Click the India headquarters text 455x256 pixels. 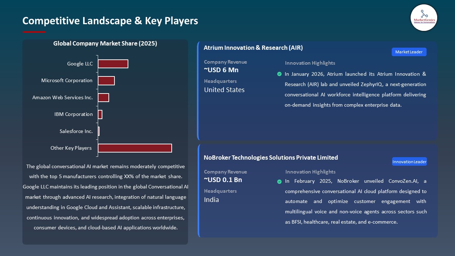[211, 200]
